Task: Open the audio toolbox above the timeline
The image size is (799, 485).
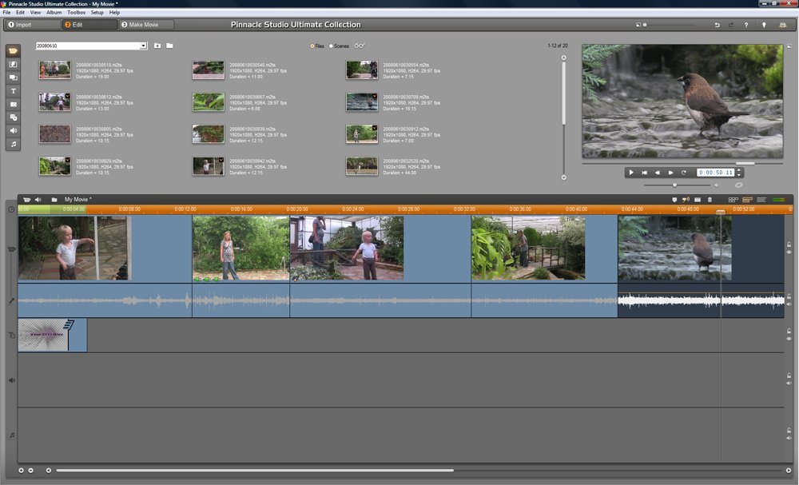Action: point(38,200)
